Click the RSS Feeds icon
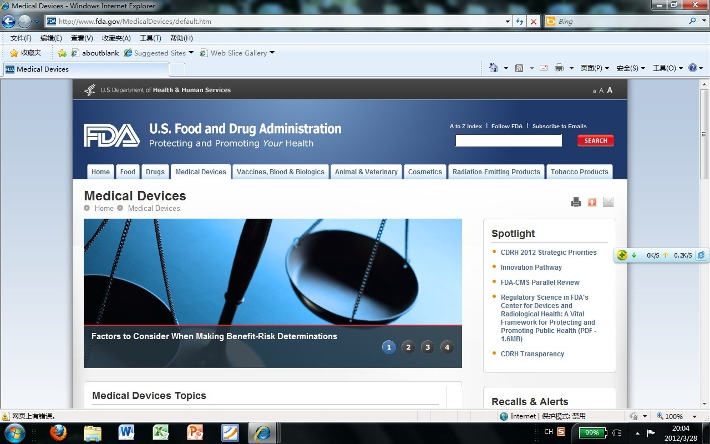The height and width of the screenshot is (444, 710). click(519, 68)
